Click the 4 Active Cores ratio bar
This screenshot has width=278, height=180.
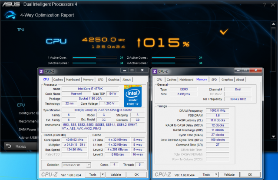(174, 63)
